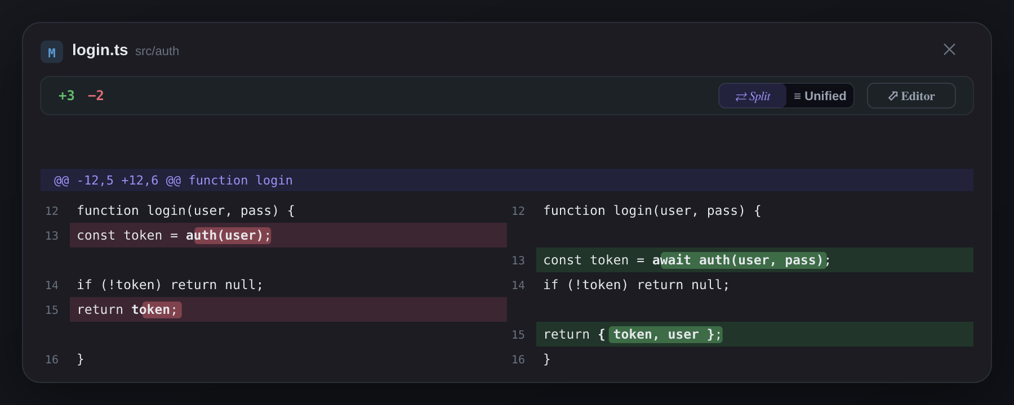Viewport: 1014px width, 405px height.
Task: Click the M modified-file badge icon
Action: (x=52, y=52)
